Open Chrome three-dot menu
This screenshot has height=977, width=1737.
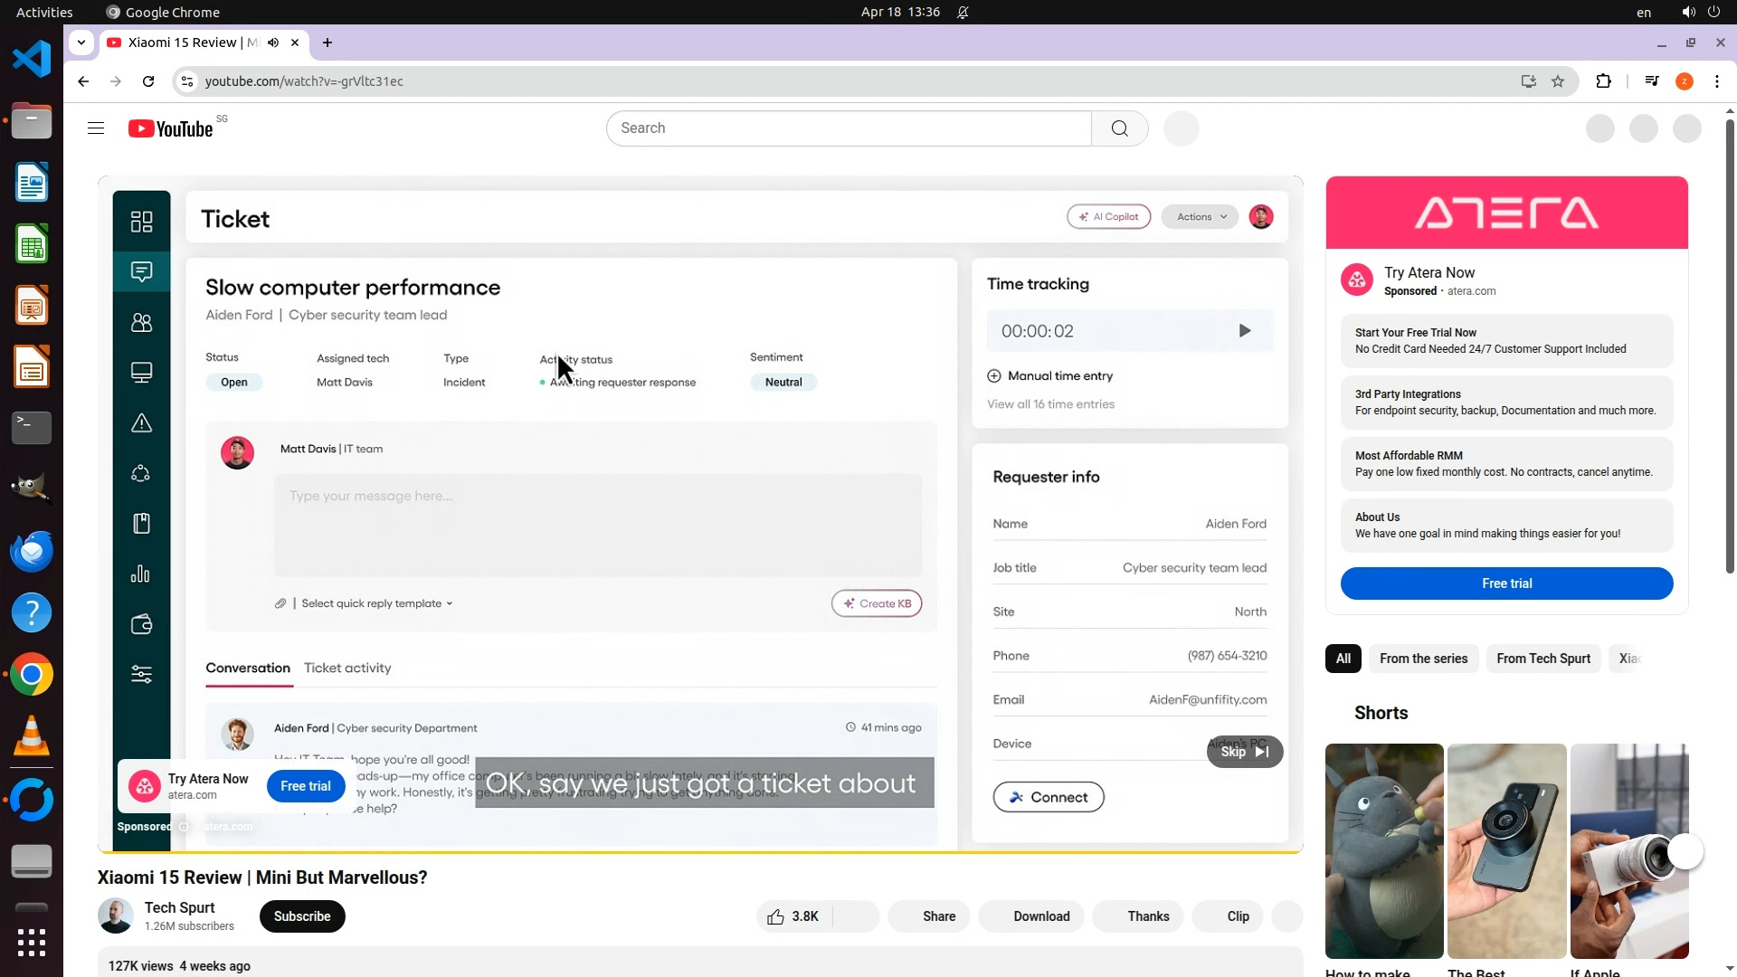1716,81
